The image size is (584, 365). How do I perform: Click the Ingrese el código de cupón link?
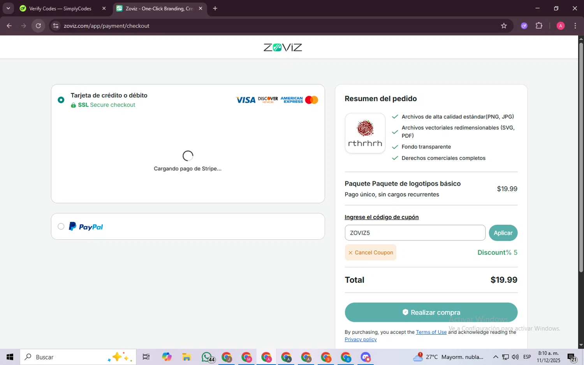pyautogui.click(x=382, y=217)
